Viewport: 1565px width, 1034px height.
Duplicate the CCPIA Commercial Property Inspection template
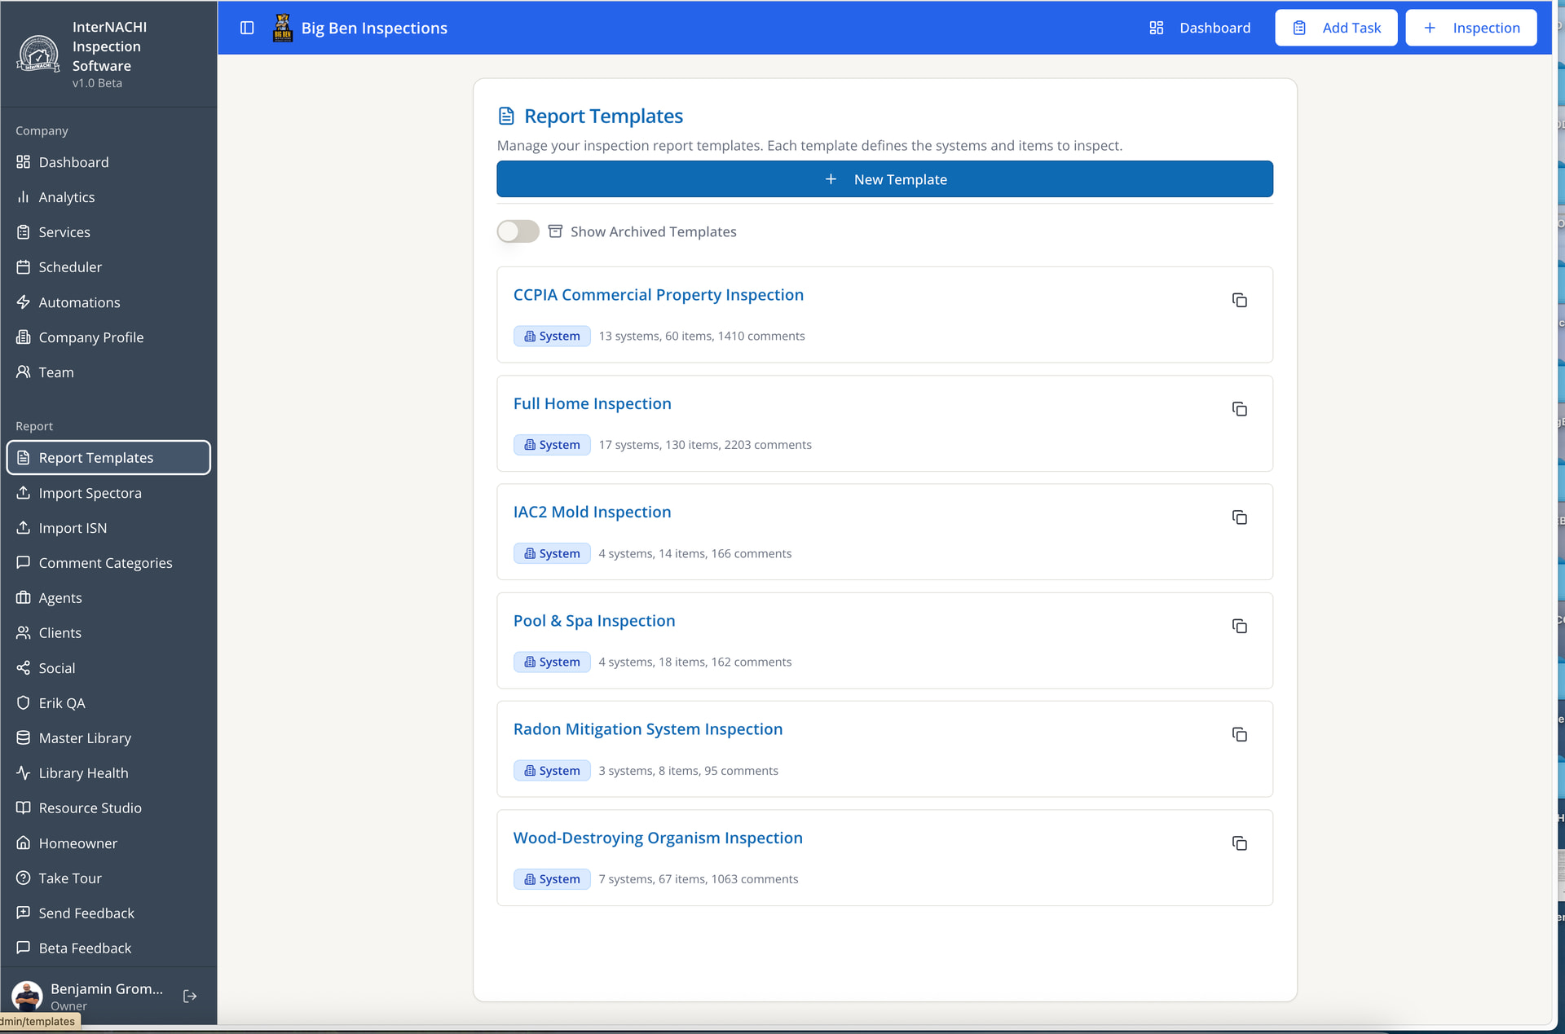[x=1239, y=301]
